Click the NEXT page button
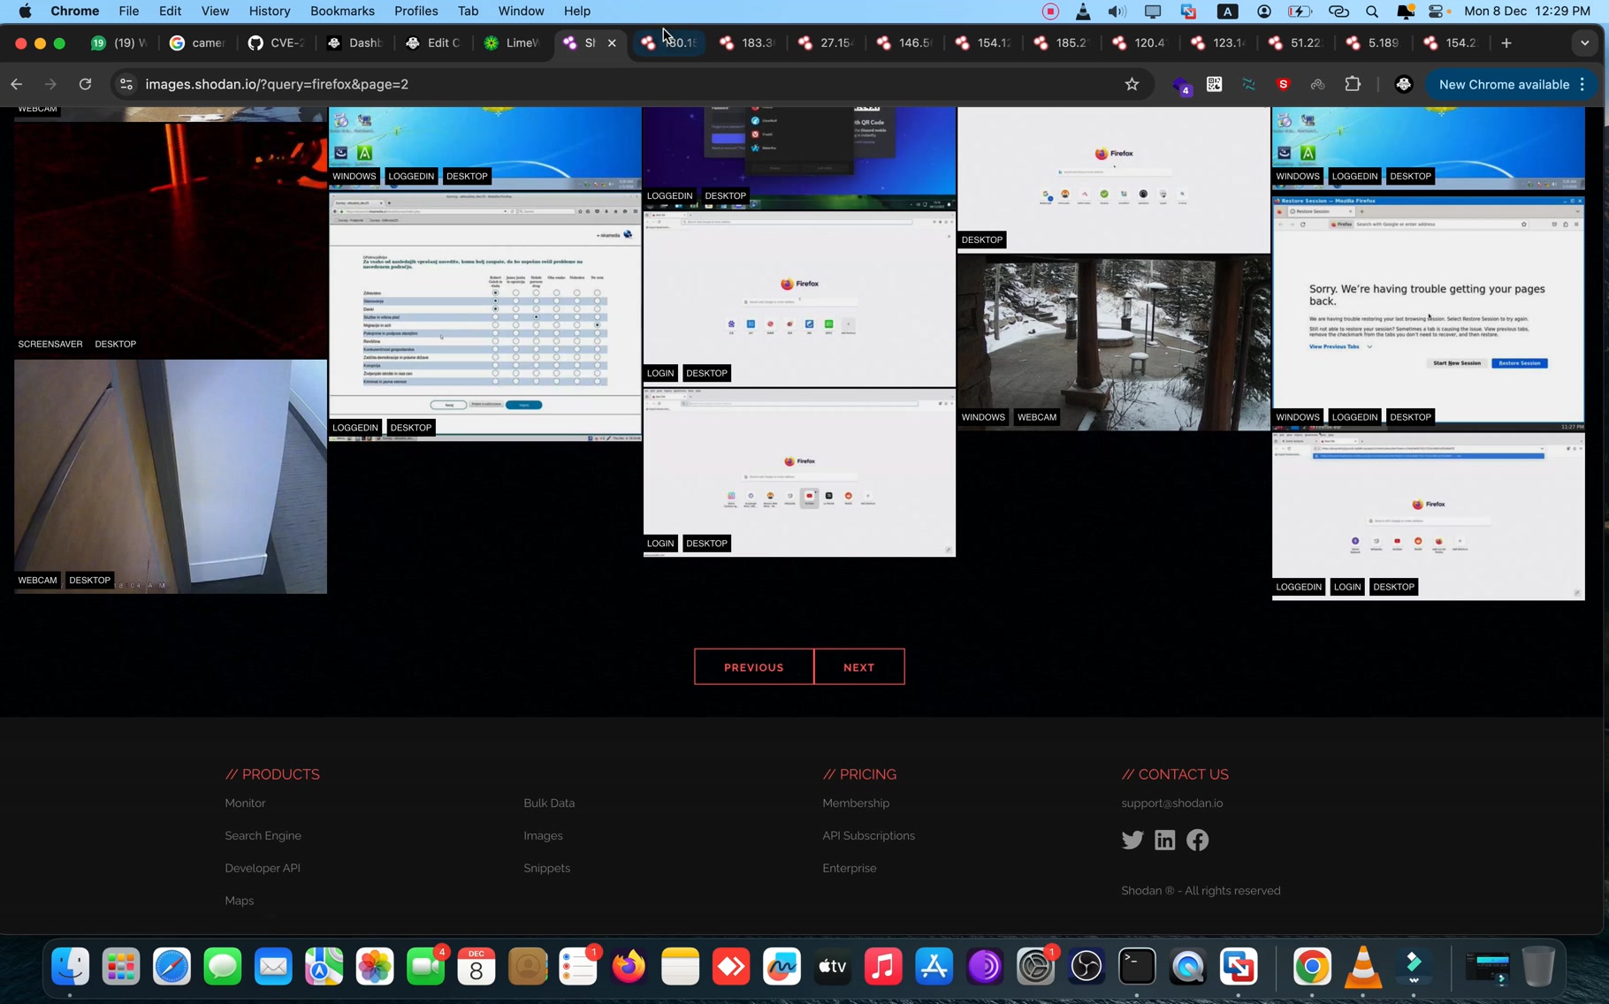Viewport: 1609px width, 1004px height. pyautogui.click(x=858, y=667)
